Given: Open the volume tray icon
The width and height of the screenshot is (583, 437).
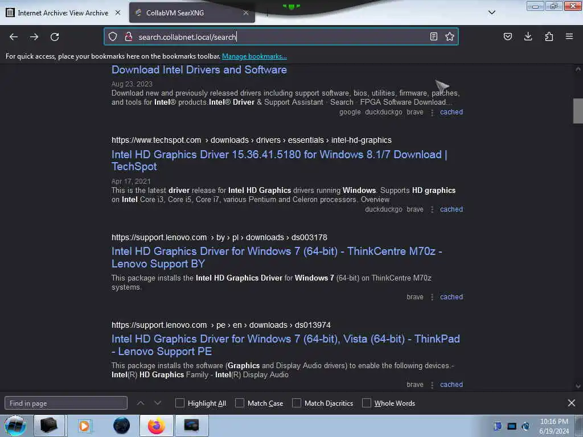Looking at the screenshot, I should (x=525, y=426).
